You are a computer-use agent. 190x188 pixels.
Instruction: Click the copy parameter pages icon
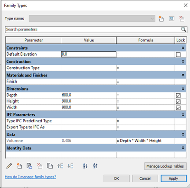[50, 166]
